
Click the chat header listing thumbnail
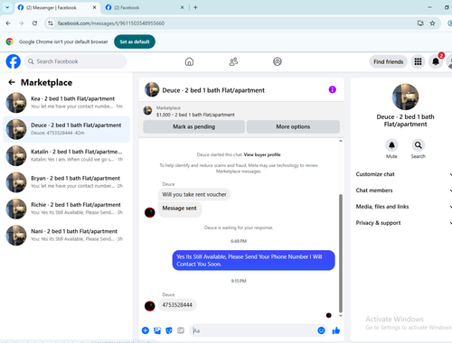[x=152, y=89]
